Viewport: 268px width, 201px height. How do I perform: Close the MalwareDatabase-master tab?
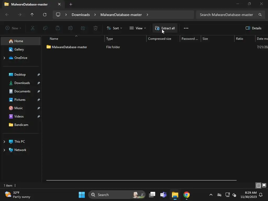pos(59,4)
